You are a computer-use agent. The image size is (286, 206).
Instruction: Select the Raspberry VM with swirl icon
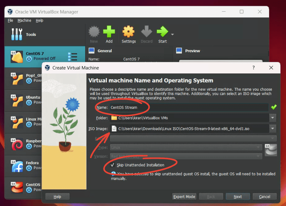[x=23, y=144]
